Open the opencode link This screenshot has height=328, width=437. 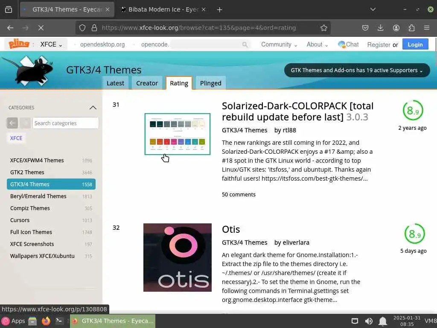(x=155, y=44)
